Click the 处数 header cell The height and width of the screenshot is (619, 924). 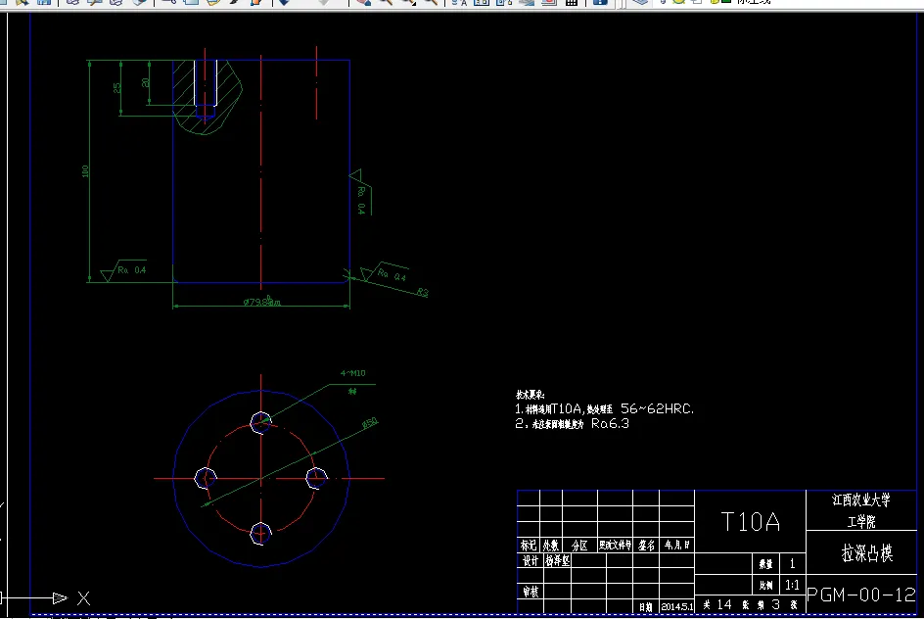click(551, 546)
